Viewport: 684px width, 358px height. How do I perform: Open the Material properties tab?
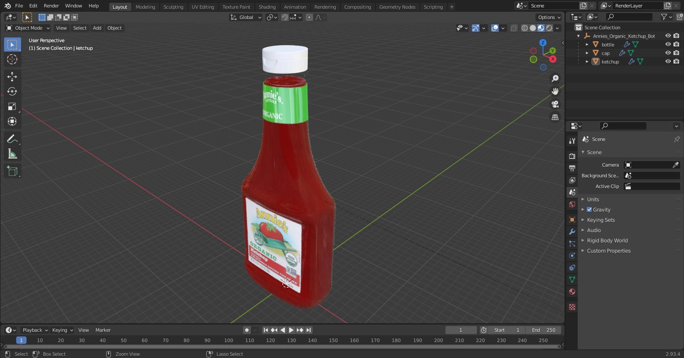[572, 292]
